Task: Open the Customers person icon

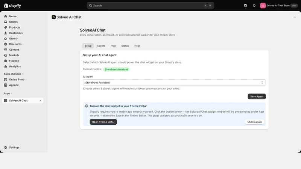Action: 6,33
